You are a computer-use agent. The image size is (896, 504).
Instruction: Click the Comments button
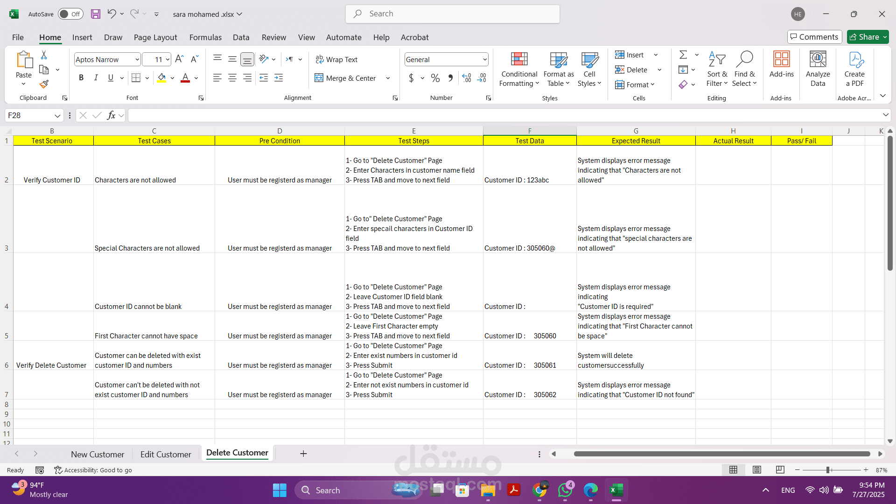pyautogui.click(x=814, y=37)
